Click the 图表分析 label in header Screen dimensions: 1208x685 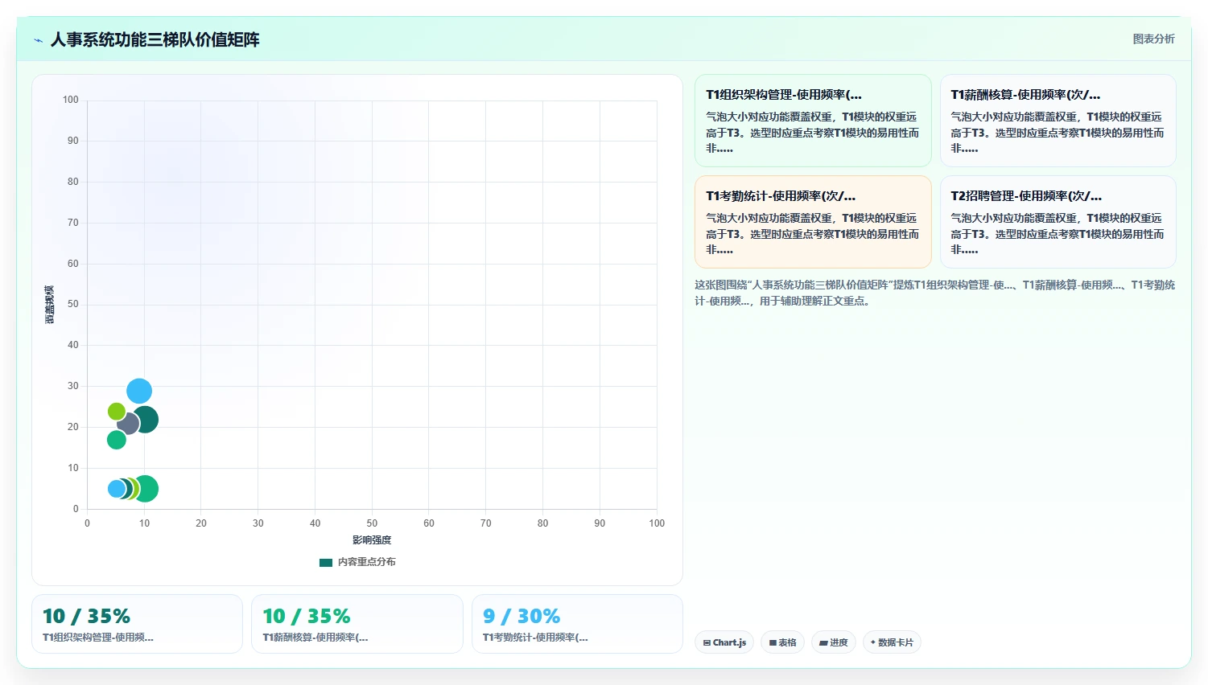(1153, 39)
